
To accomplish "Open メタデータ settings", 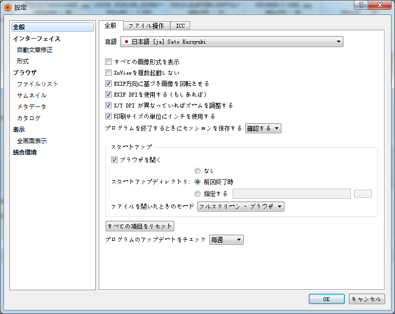I will (32, 107).
